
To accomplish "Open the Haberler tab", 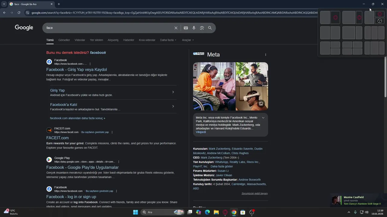I will tap(129, 40).
